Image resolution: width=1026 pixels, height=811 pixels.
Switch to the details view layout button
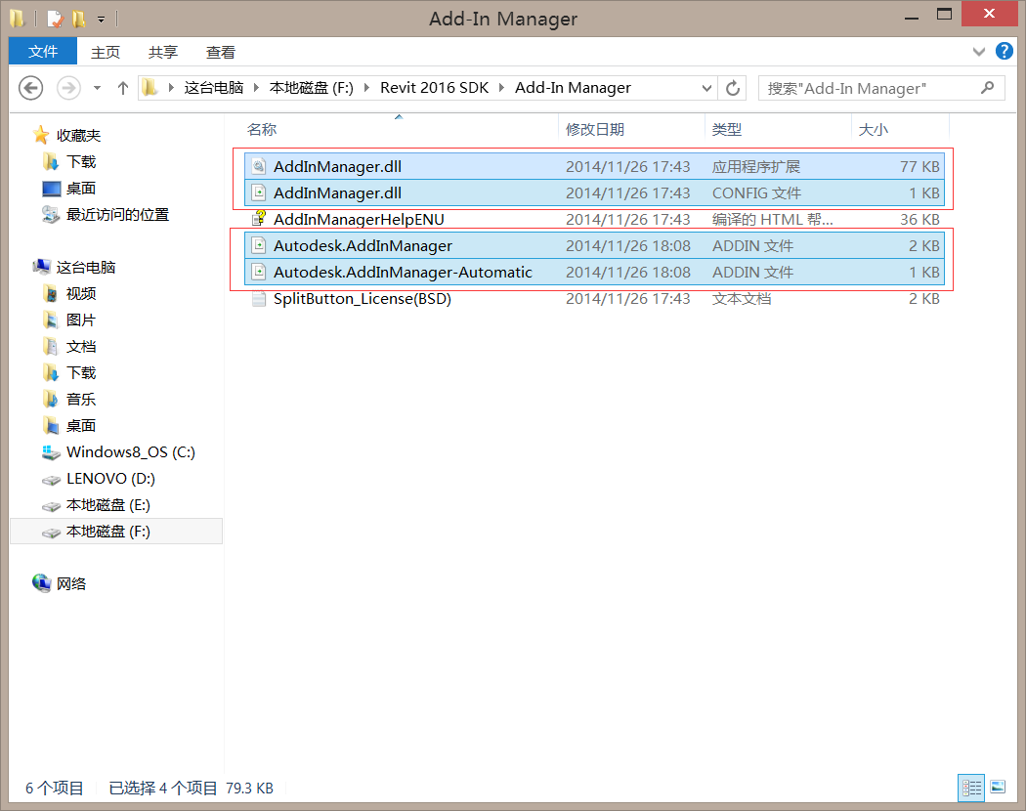(x=971, y=788)
